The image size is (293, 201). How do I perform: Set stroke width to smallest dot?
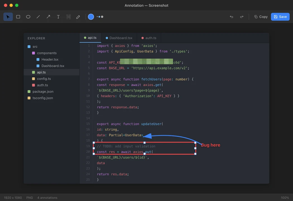click(x=97, y=17)
